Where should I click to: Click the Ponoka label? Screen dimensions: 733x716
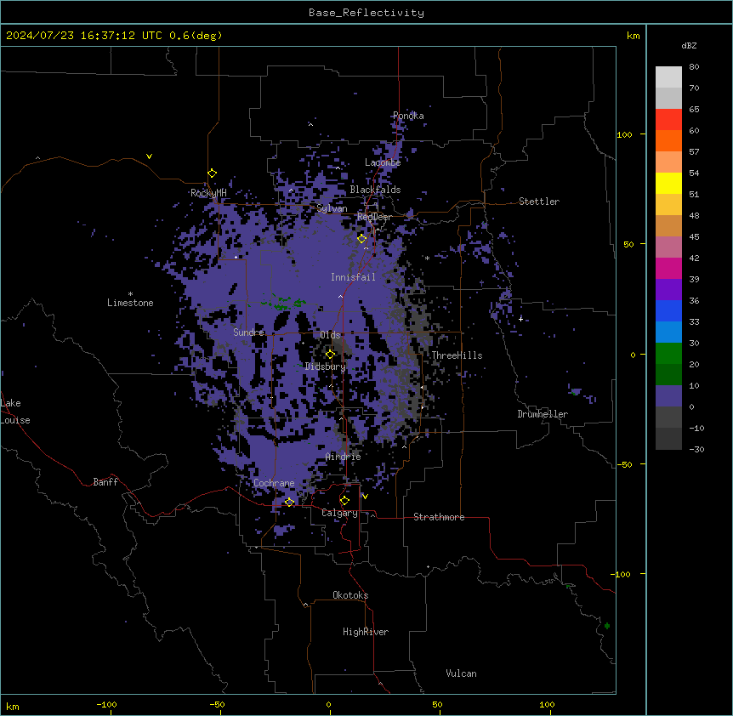[408, 116]
